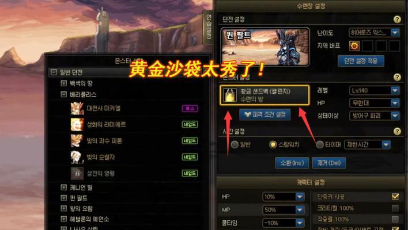This screenshot has width=408, height=230.
Task: Click the 던전 설정 적용 button
Action: click(361, 61)
